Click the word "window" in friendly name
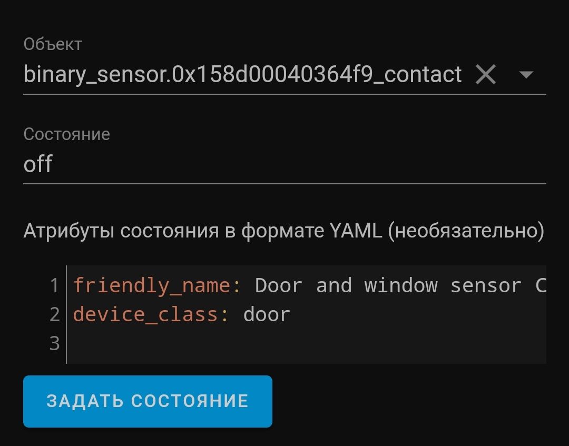 [400, 285]
